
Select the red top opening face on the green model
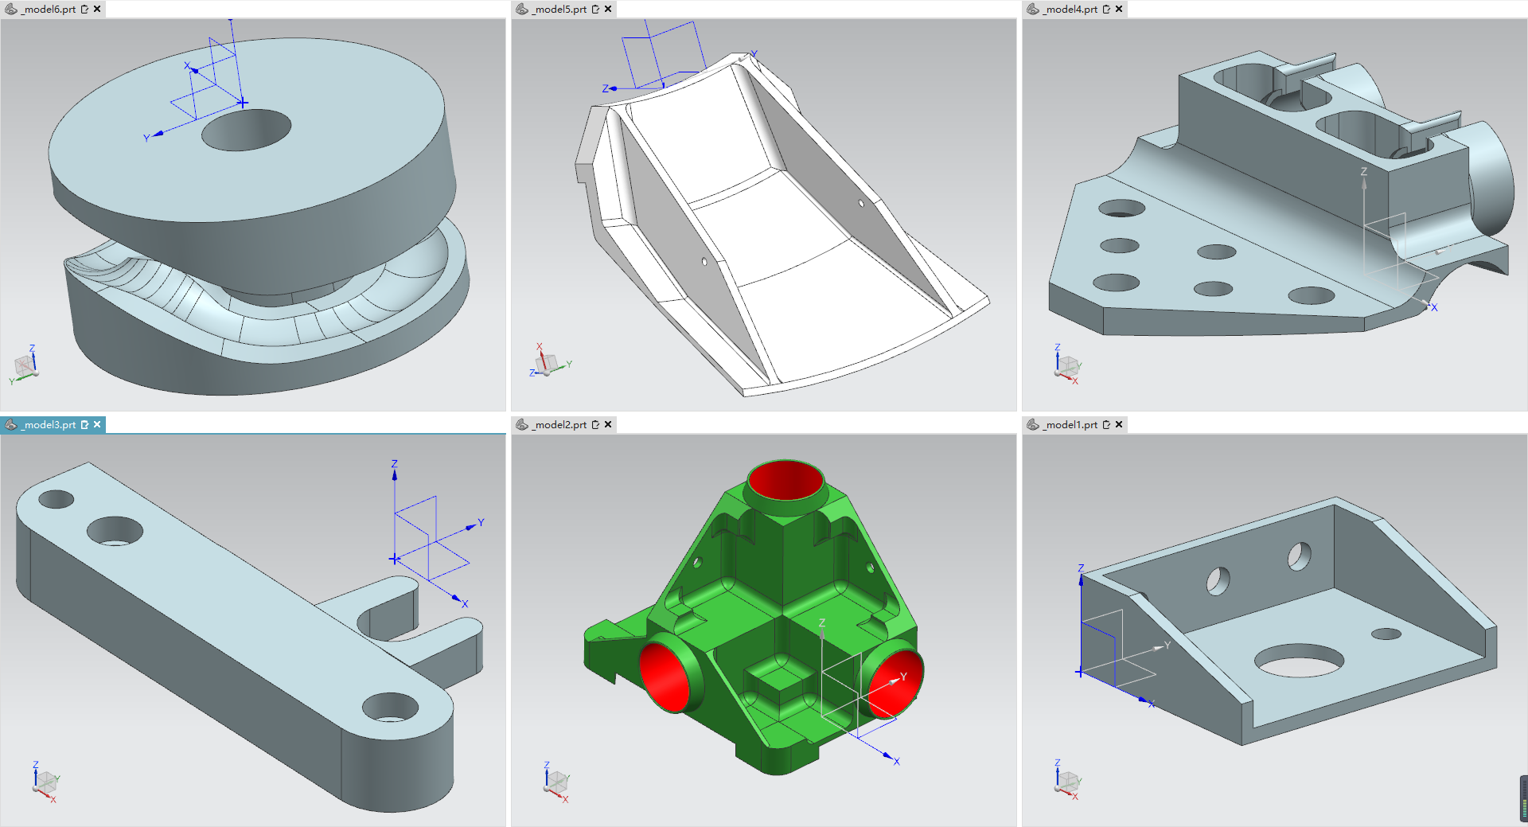click(785, 480)
